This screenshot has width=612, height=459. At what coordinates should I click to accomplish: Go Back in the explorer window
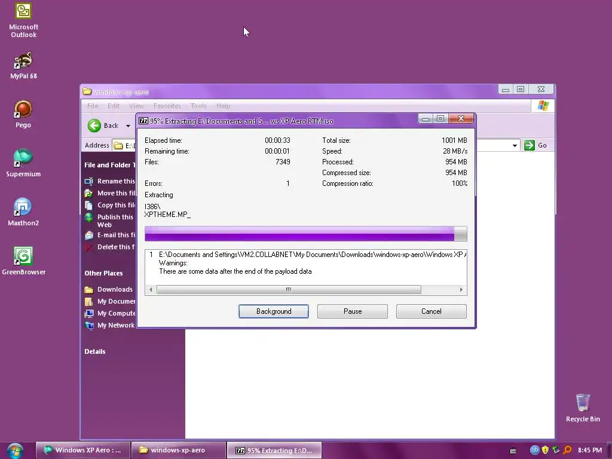pyautogui.click(x=103, y=126)
